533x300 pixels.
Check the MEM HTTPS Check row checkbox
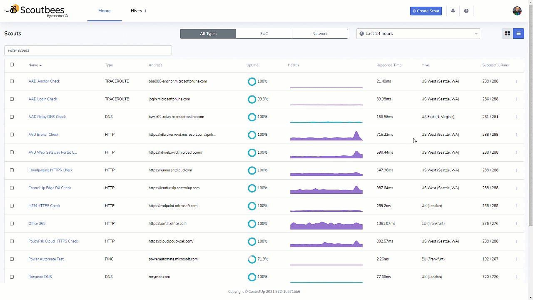(x=12, y=206)
